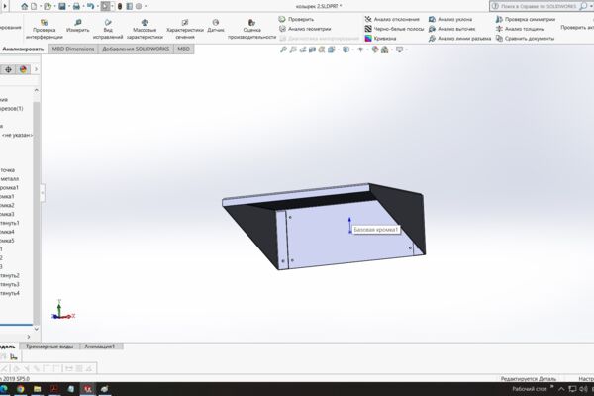Open Анализ линии разъема
Viewport: 594px width, 396px height.
pos(459,38)
